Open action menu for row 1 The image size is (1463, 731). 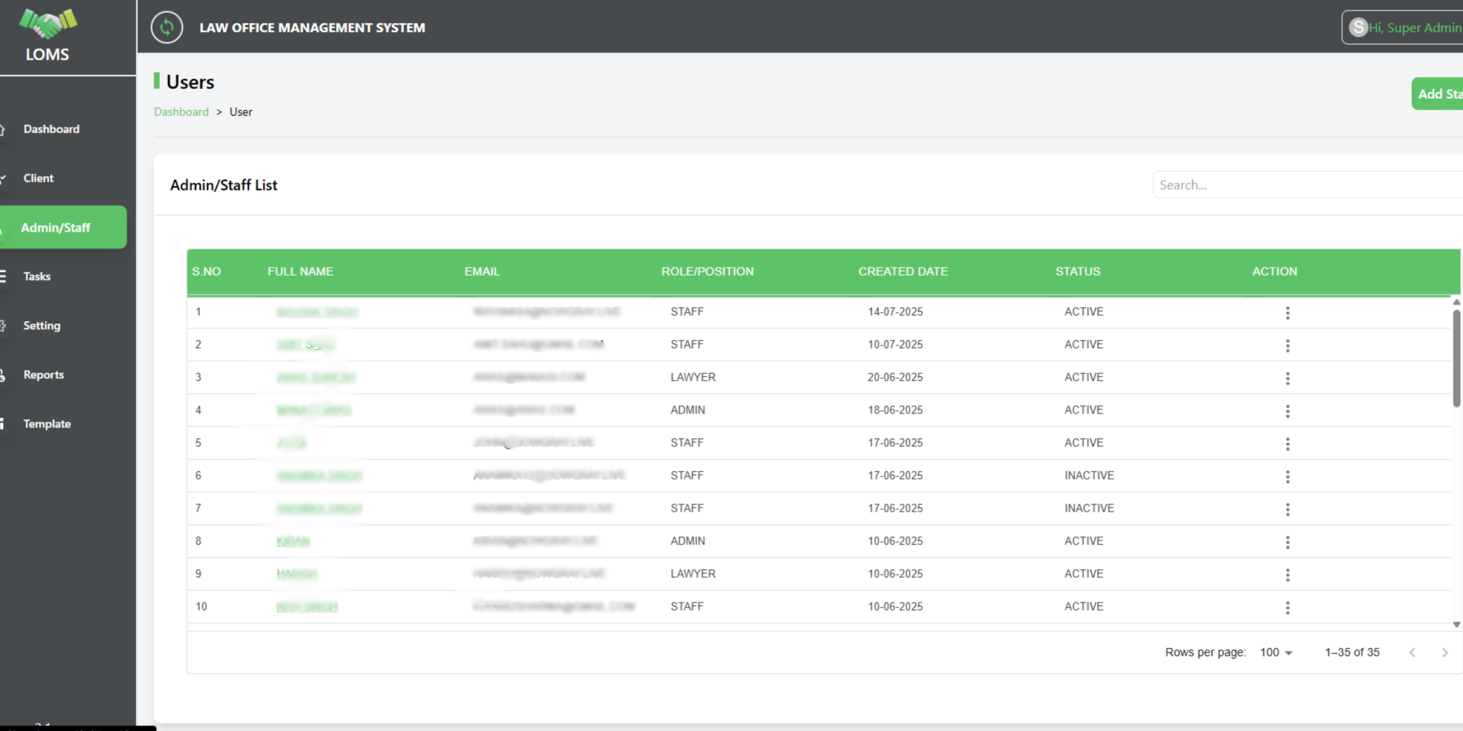[1288, 312]
